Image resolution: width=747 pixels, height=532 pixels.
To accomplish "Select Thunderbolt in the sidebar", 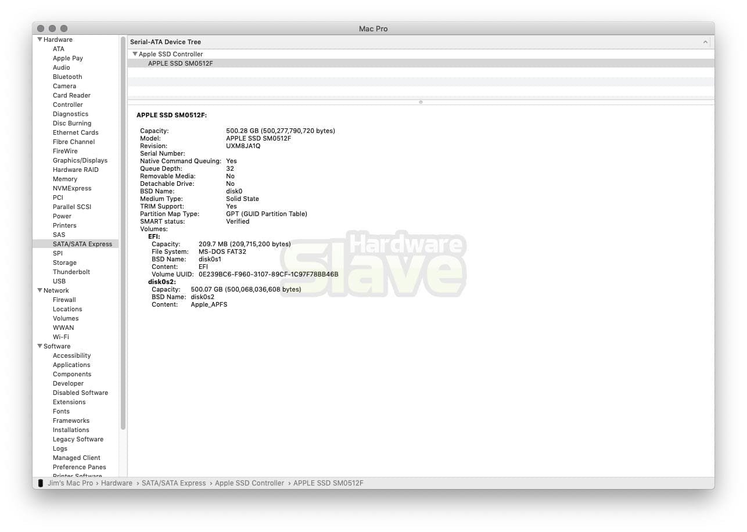I will 71,272.
